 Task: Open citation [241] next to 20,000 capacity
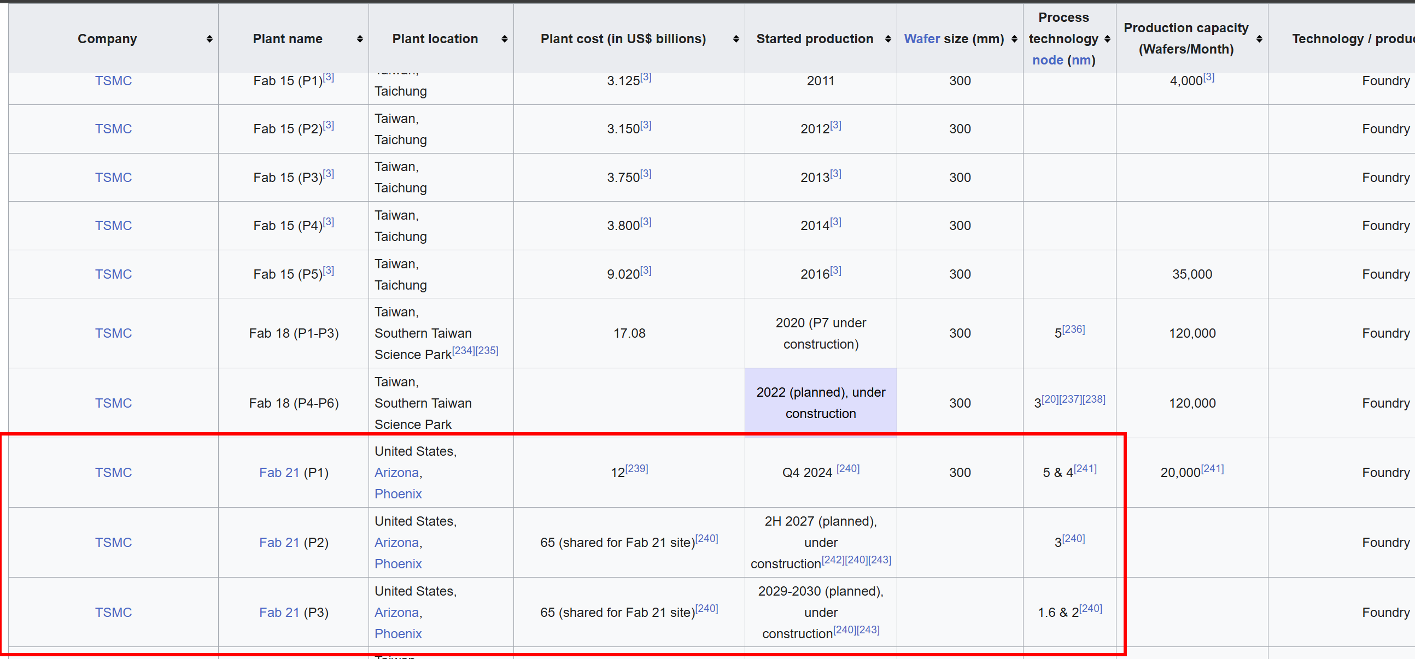(x=1212, y=469)
